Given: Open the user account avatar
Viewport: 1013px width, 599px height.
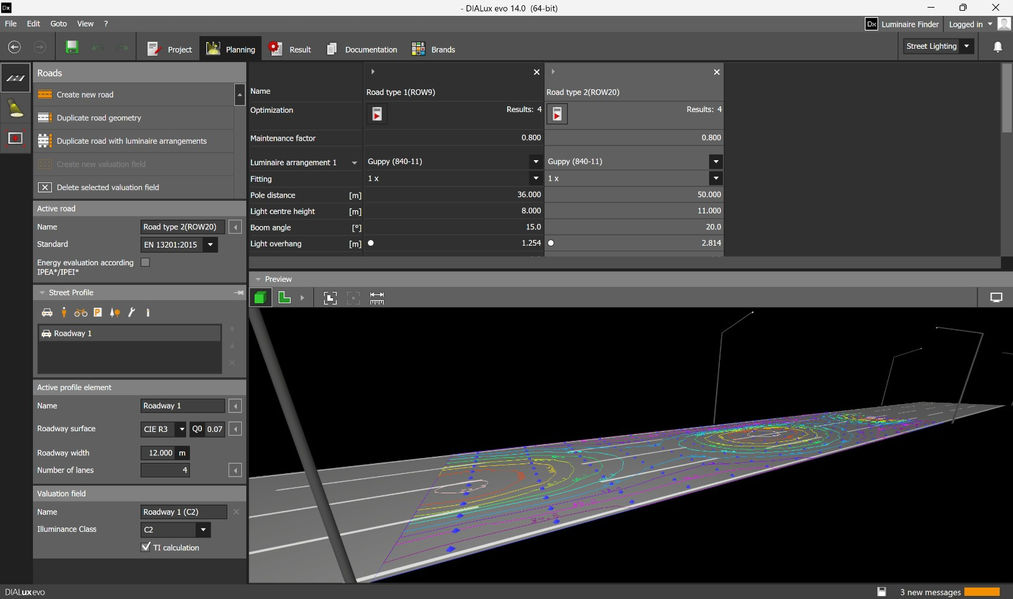Looking at the screenshot, I should (x=1004, y=24).
